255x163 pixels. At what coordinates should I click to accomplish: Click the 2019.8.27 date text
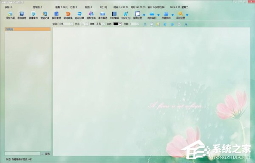[x=175, y=7]
